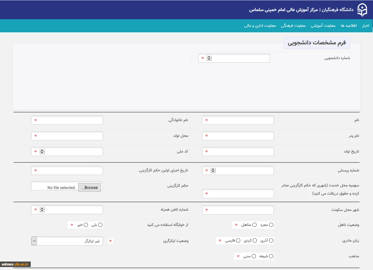The width and height of the screenshot is (373, 270).
Task: Click the Farhangian University logo icon
Action: pyautogui.click(x=362, y=9)
